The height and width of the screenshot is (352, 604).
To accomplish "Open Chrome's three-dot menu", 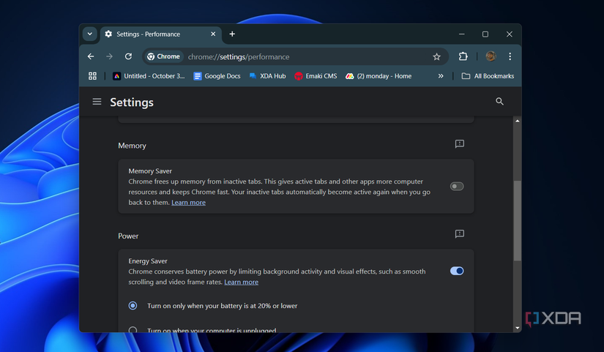I will tap(510, 56).
